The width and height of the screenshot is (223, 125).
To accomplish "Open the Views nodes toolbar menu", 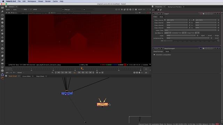I will pyautogui.click(x=2, y=52).
